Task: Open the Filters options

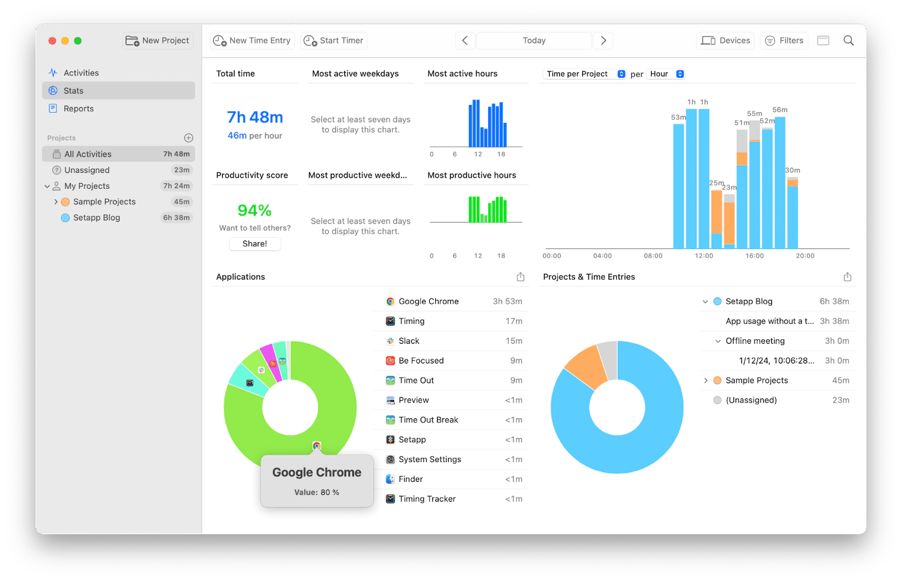Action: coord(784,40)
